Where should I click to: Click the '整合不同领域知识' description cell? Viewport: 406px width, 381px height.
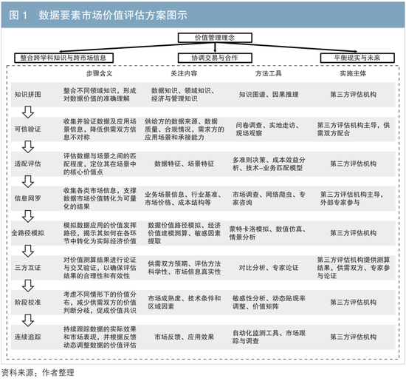100,95
